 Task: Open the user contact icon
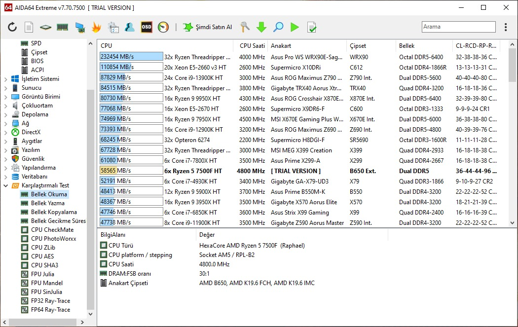pyautogui.click(x=129, y=27)
